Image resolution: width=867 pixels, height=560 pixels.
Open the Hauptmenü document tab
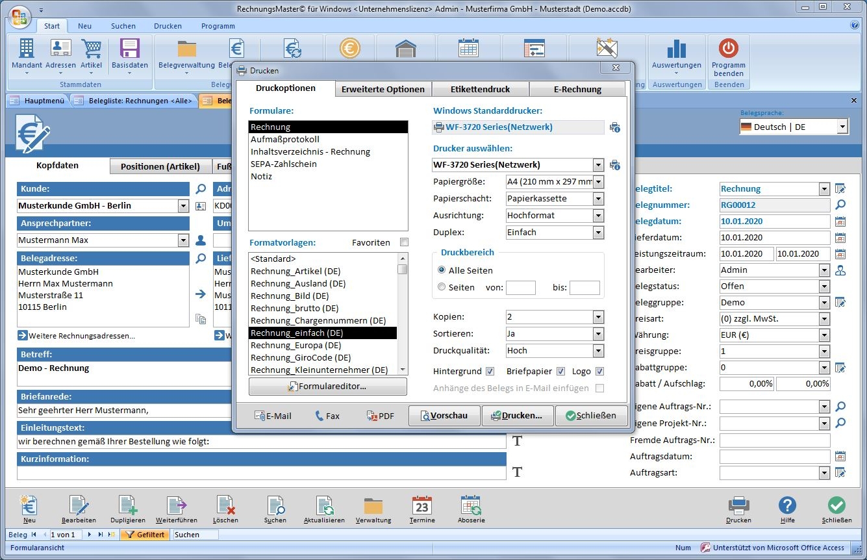click(x=38, y=101)
